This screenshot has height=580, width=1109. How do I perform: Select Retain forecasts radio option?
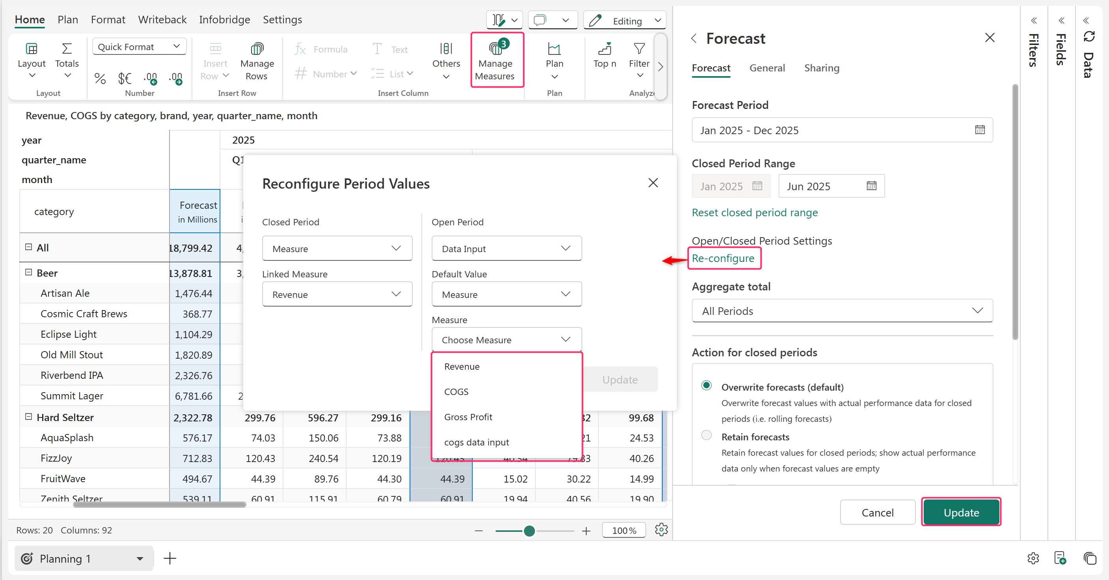point(706,435)
